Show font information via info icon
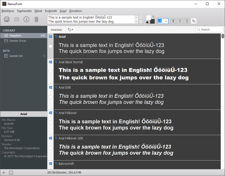Screen dimensions: 225x176 click(x=26, y=19)
